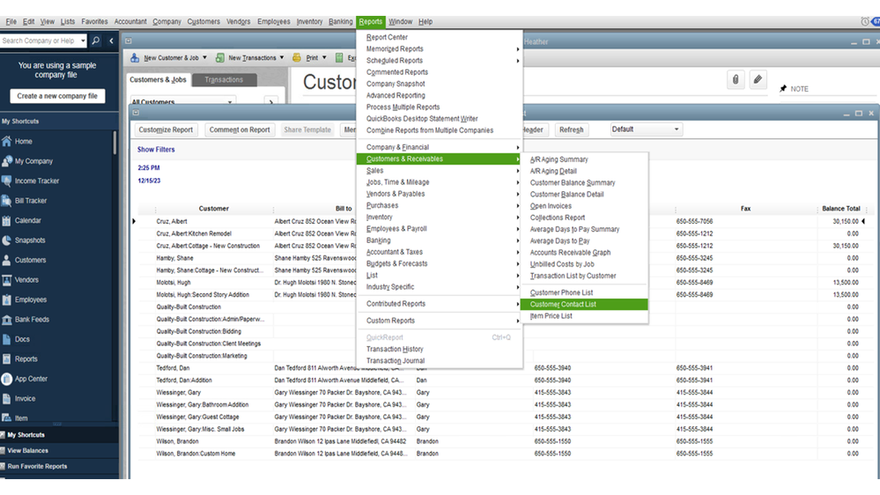Click Show Filters link
Viewport: 880px width, 495px height.
coord(156,149)
